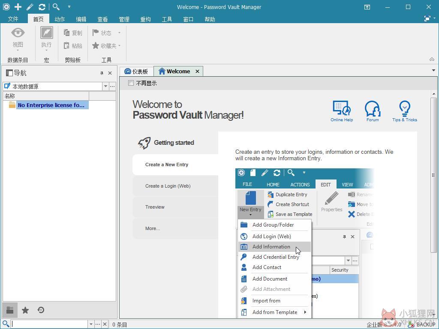Click the Password Vault Manager app logo icon
This screenshot has height=329, width=439.
6,7
